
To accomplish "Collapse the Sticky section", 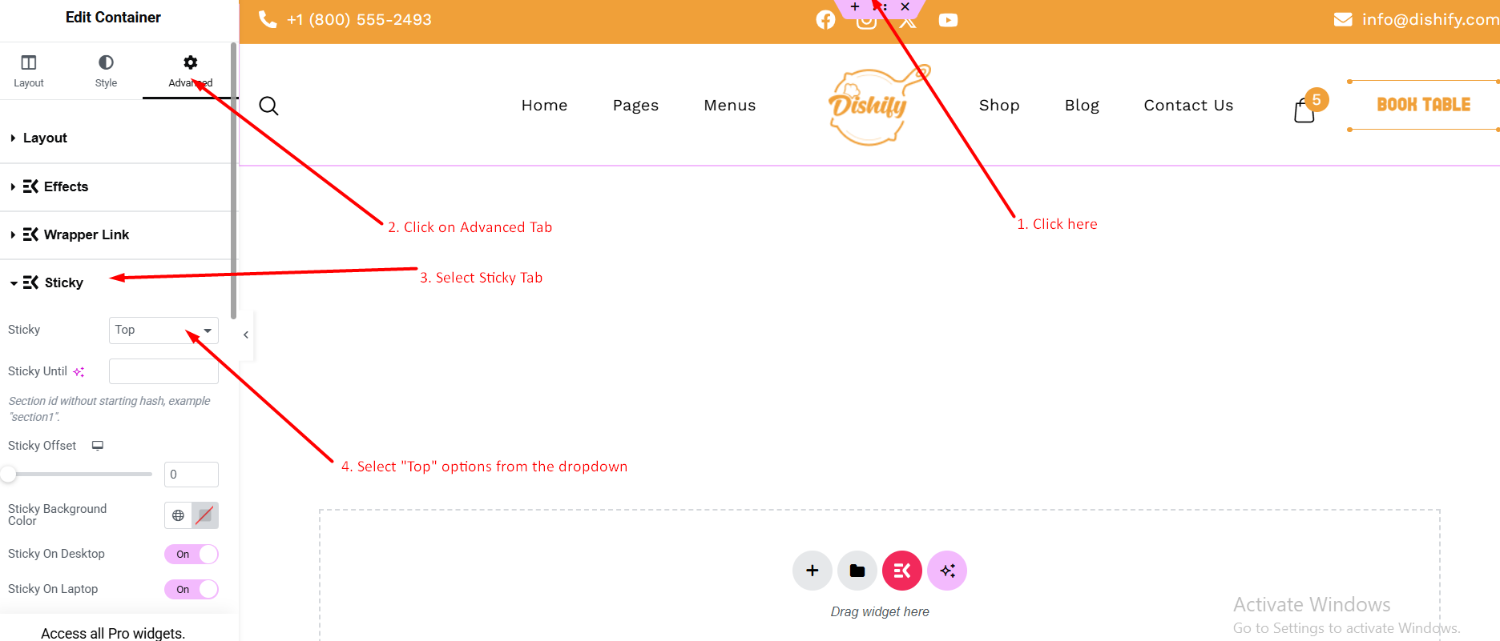I will point(118,282).
